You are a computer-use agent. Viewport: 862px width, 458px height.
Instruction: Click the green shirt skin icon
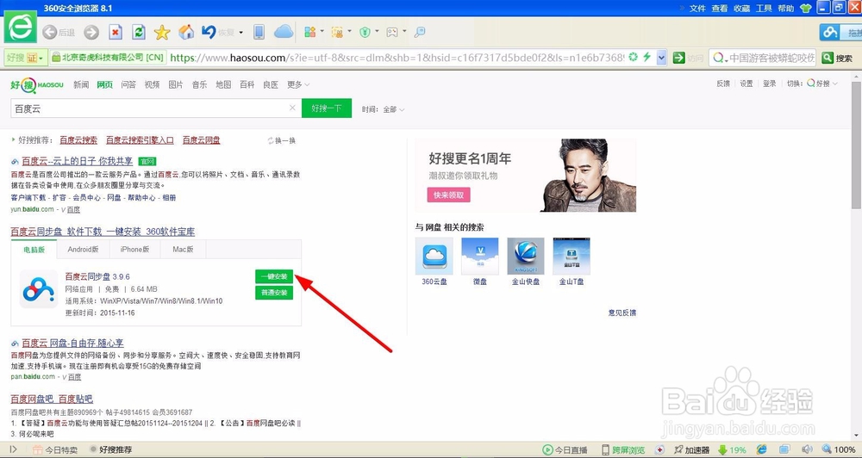click(x=806, y=9)
